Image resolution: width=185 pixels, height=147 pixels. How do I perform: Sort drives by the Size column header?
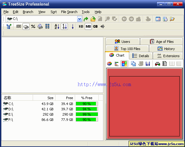(x=44, y=98)
